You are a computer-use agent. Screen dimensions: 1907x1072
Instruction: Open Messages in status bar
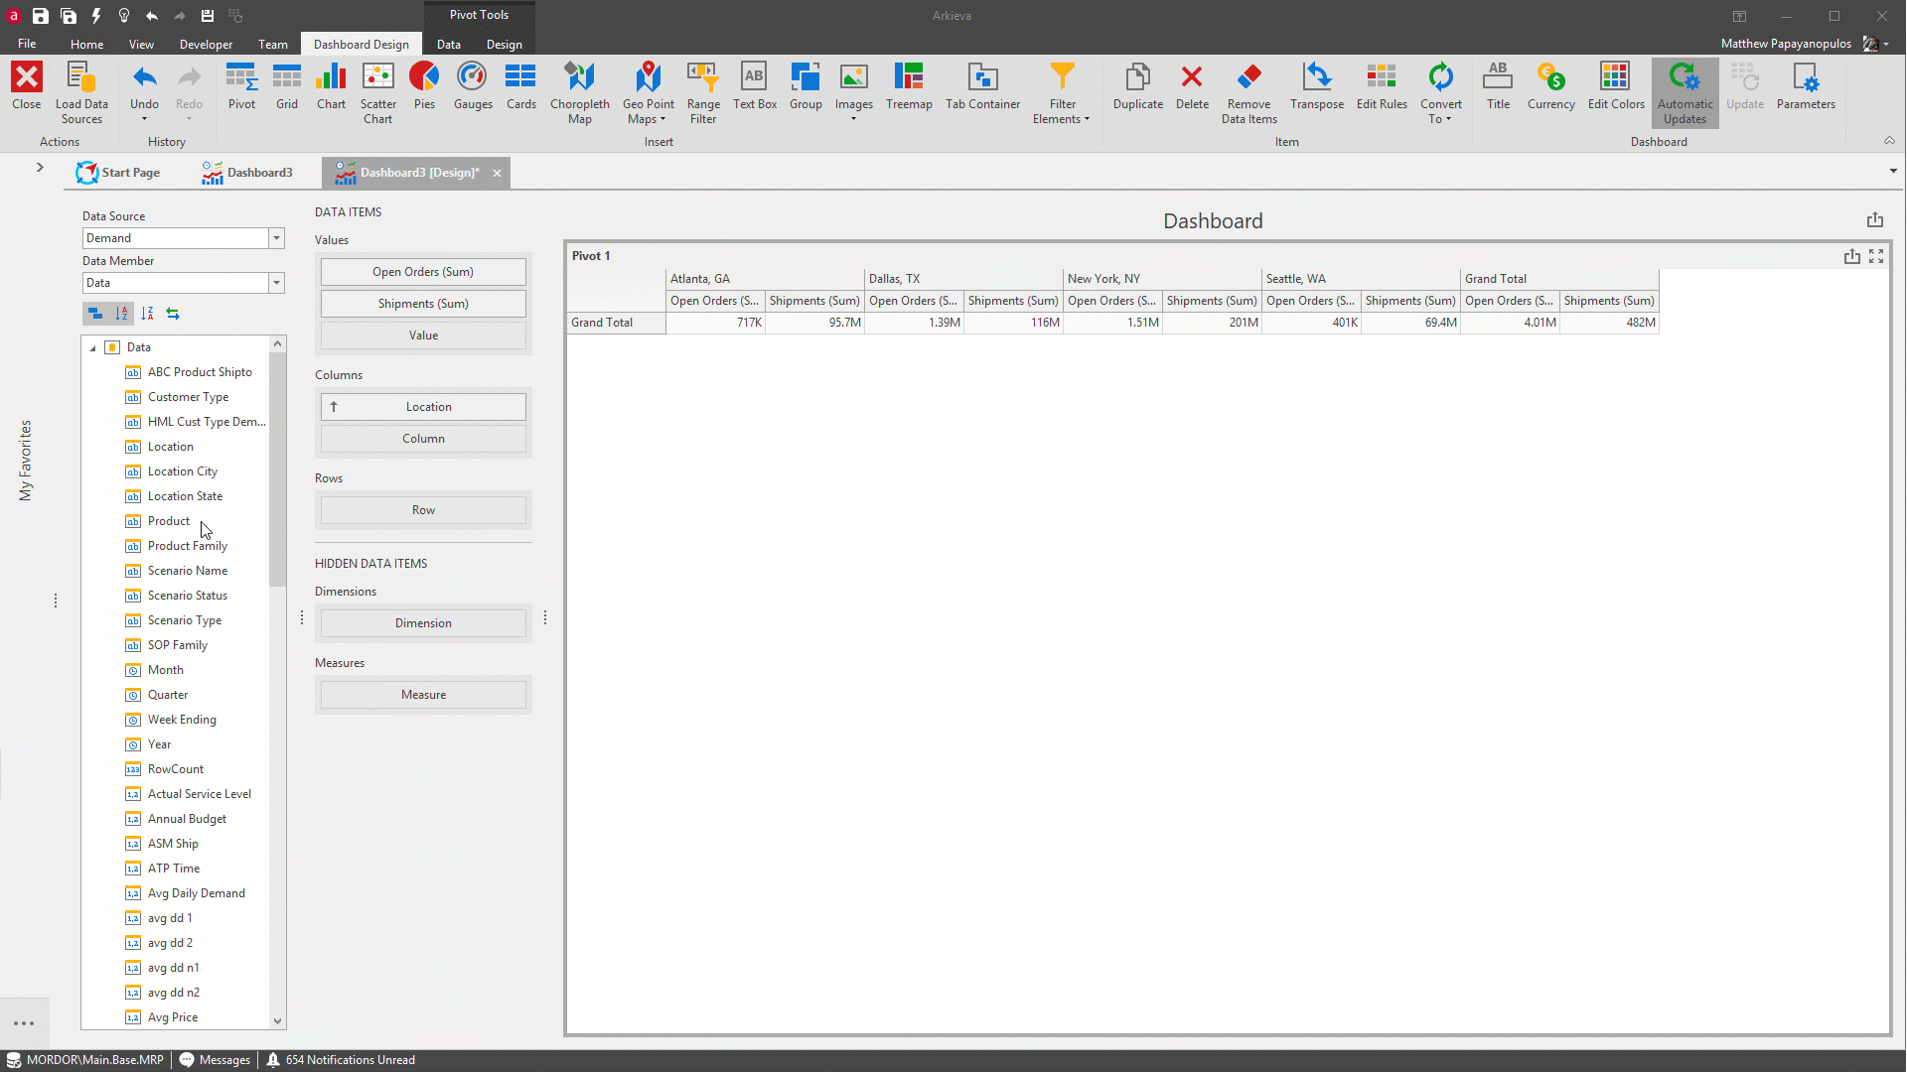tap(215, 1060)
